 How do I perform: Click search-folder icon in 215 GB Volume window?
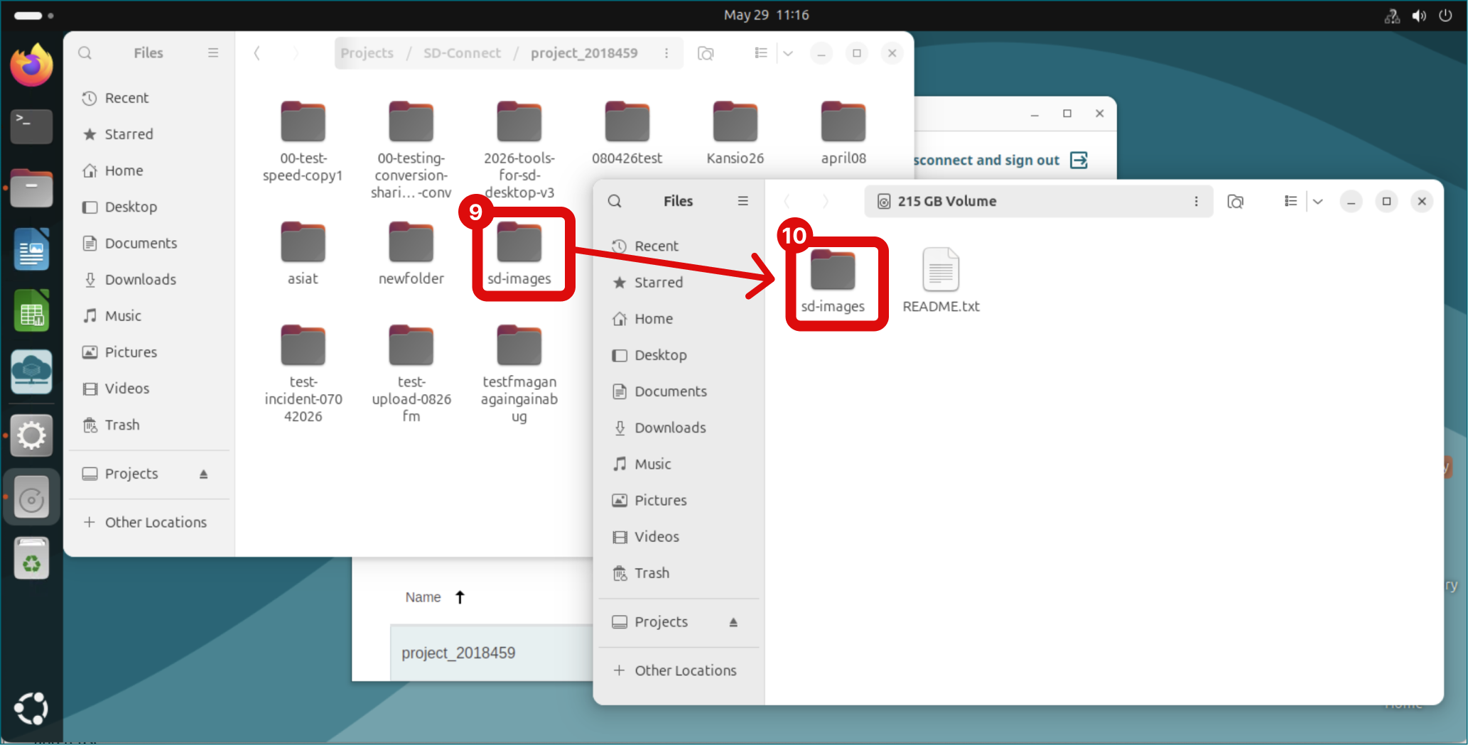pyautogui.click(x=1236, y=202)
